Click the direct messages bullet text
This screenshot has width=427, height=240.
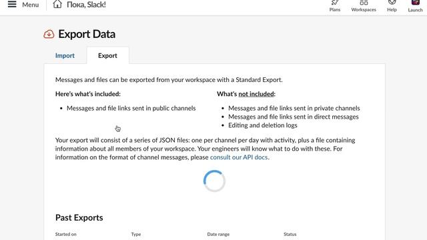[294, 117]
